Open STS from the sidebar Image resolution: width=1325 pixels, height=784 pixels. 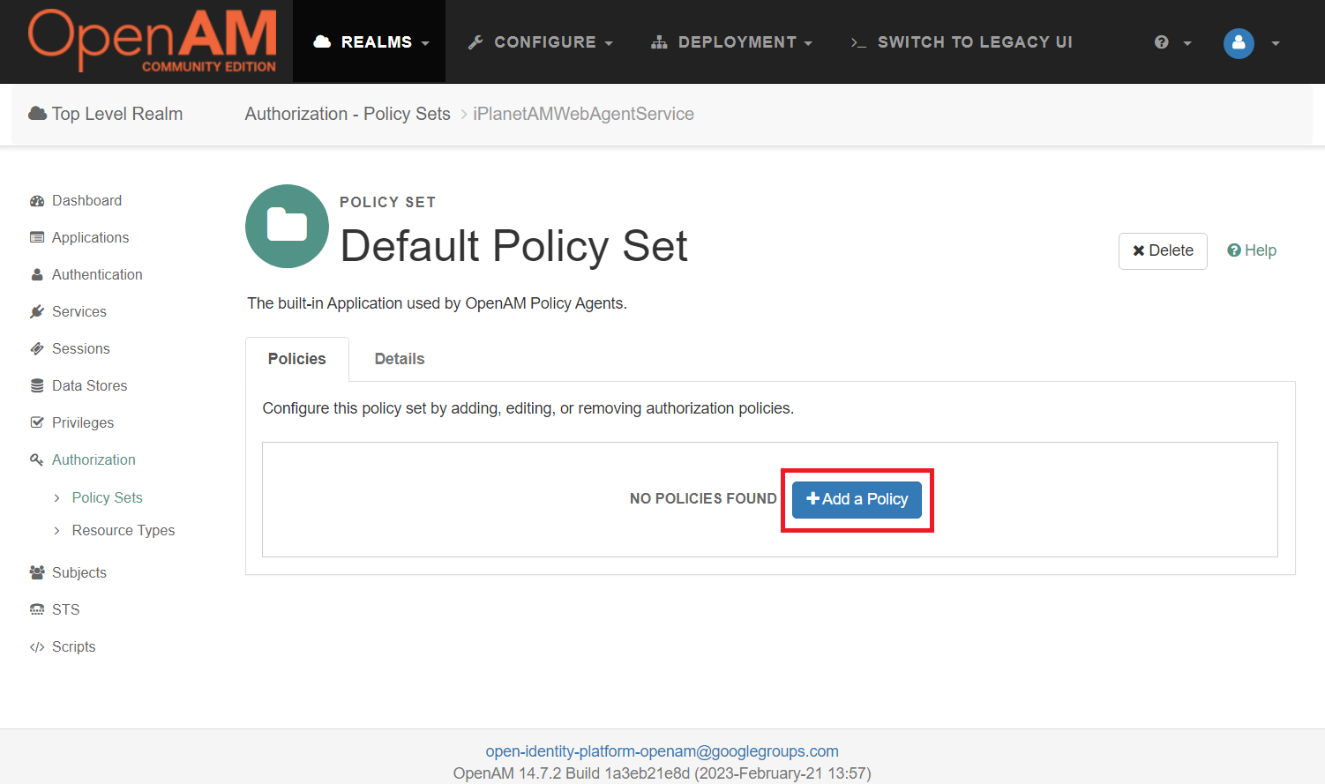point(65,610)
